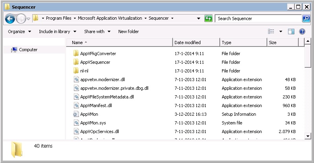Click Program Files in the address breadcrumb

tap(59, 19)
